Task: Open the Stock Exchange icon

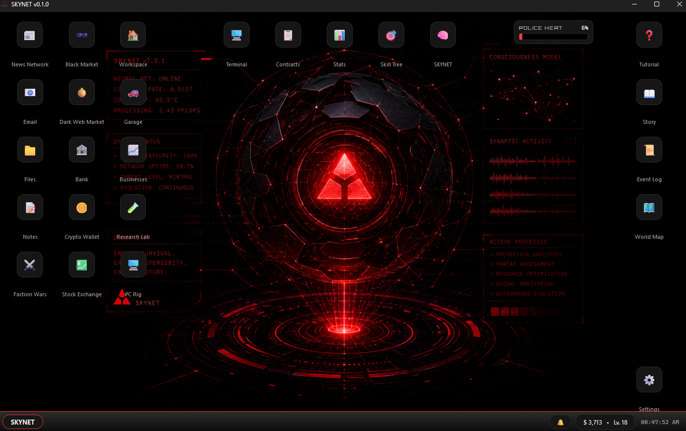Action: 82,265
